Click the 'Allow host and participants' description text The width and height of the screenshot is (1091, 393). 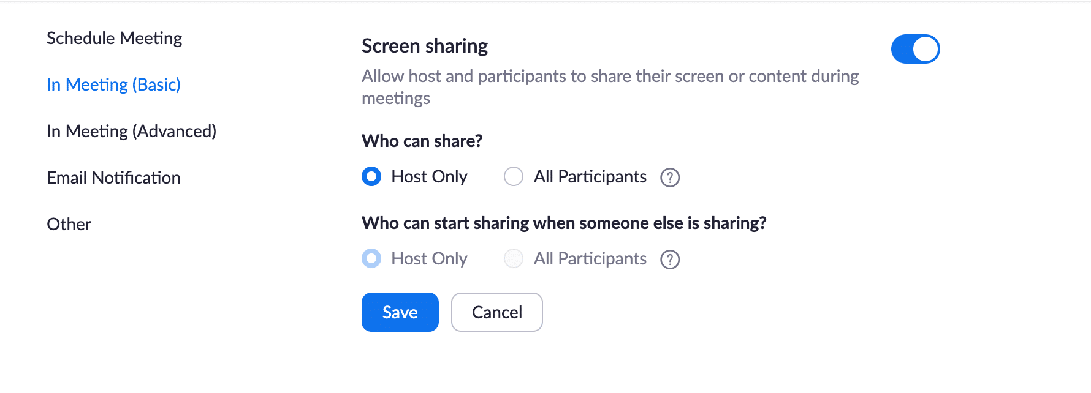coord(610,87)
